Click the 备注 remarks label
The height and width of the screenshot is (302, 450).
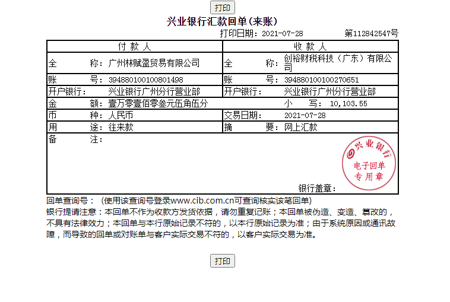[75, 139]
